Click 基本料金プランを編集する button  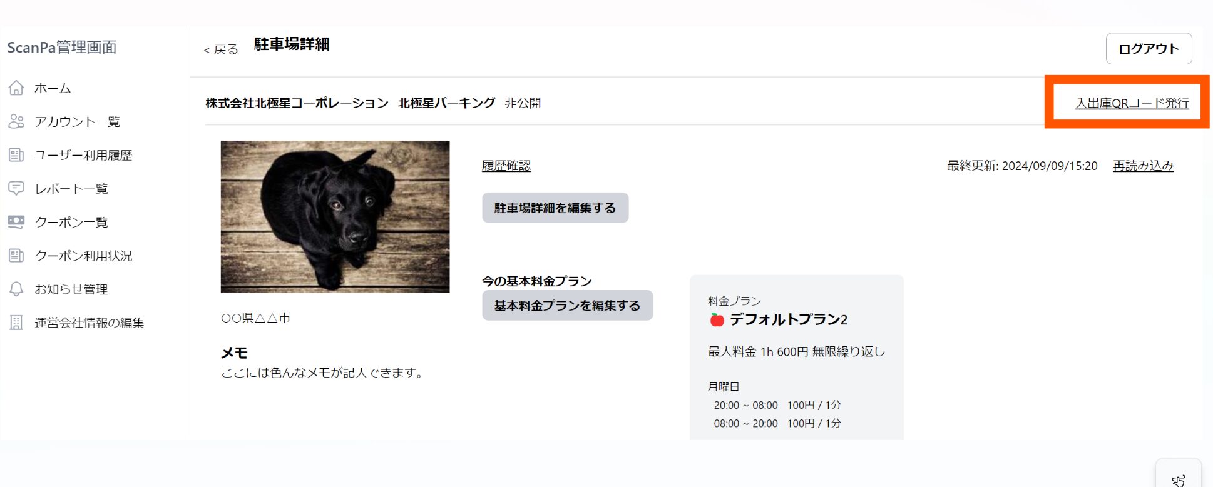[567, 305]
